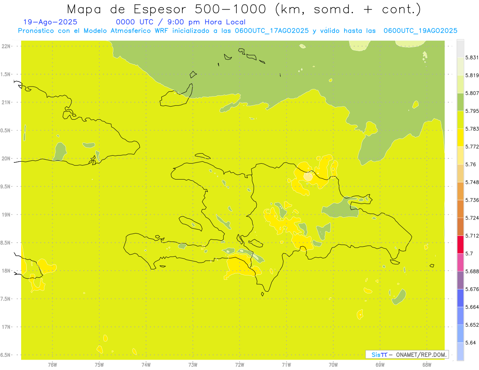Viewport: 479px width, 370px height.
Task: Click the legend value 5.819
Action: click(x=472, y=75)
